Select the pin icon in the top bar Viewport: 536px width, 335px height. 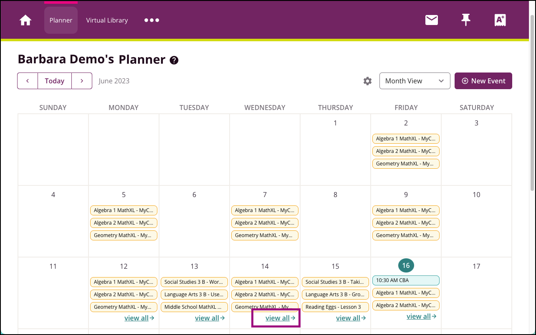[466, 20]
